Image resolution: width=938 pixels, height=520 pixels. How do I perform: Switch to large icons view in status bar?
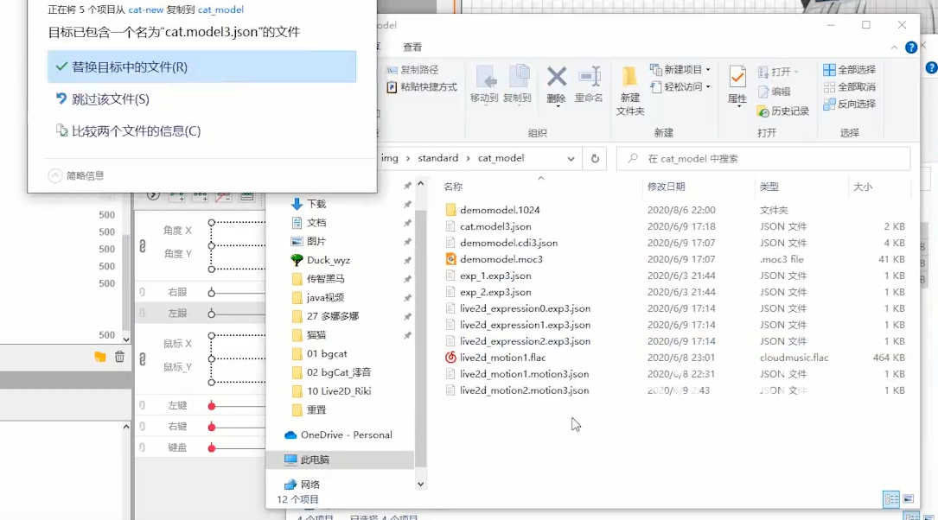[908, 499]
